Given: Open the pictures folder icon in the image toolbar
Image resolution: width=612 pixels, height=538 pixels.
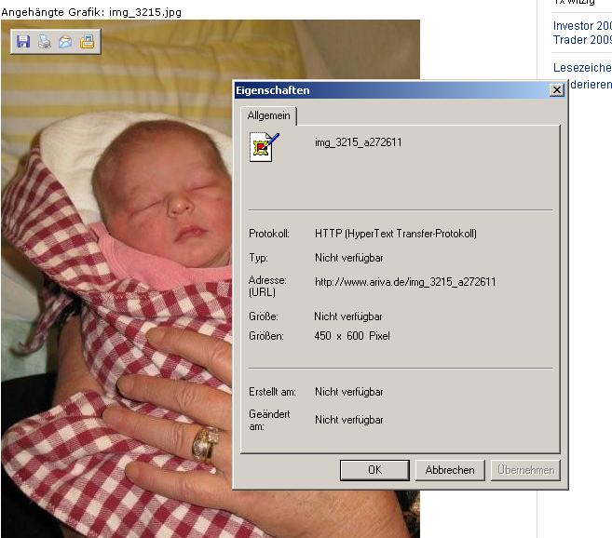Looking at the screenshot, I should tap(87, 41).
